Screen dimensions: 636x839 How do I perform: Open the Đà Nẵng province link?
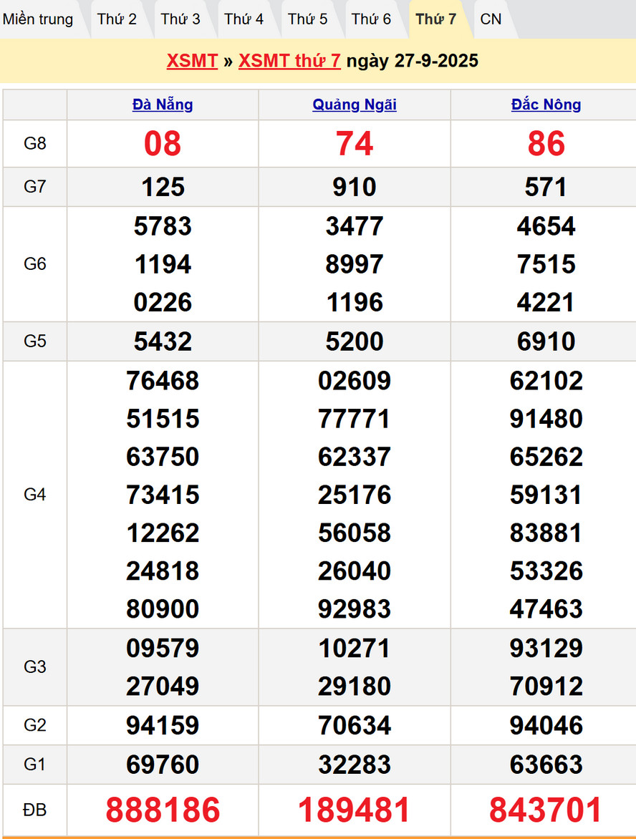coord(163,105)
